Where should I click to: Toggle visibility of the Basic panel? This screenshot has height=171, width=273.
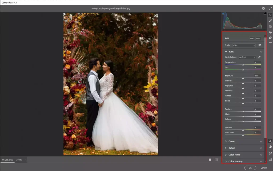261,51
